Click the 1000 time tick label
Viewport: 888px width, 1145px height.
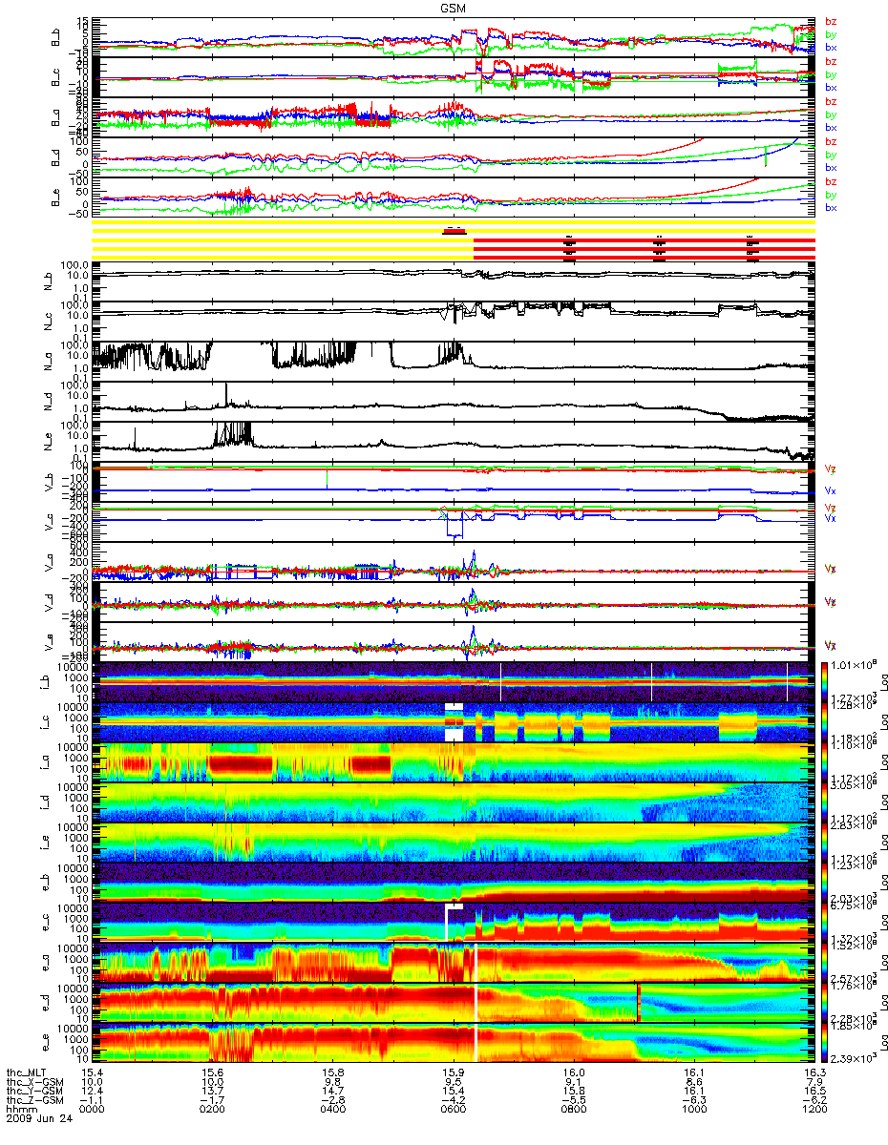click(693, 1109)
